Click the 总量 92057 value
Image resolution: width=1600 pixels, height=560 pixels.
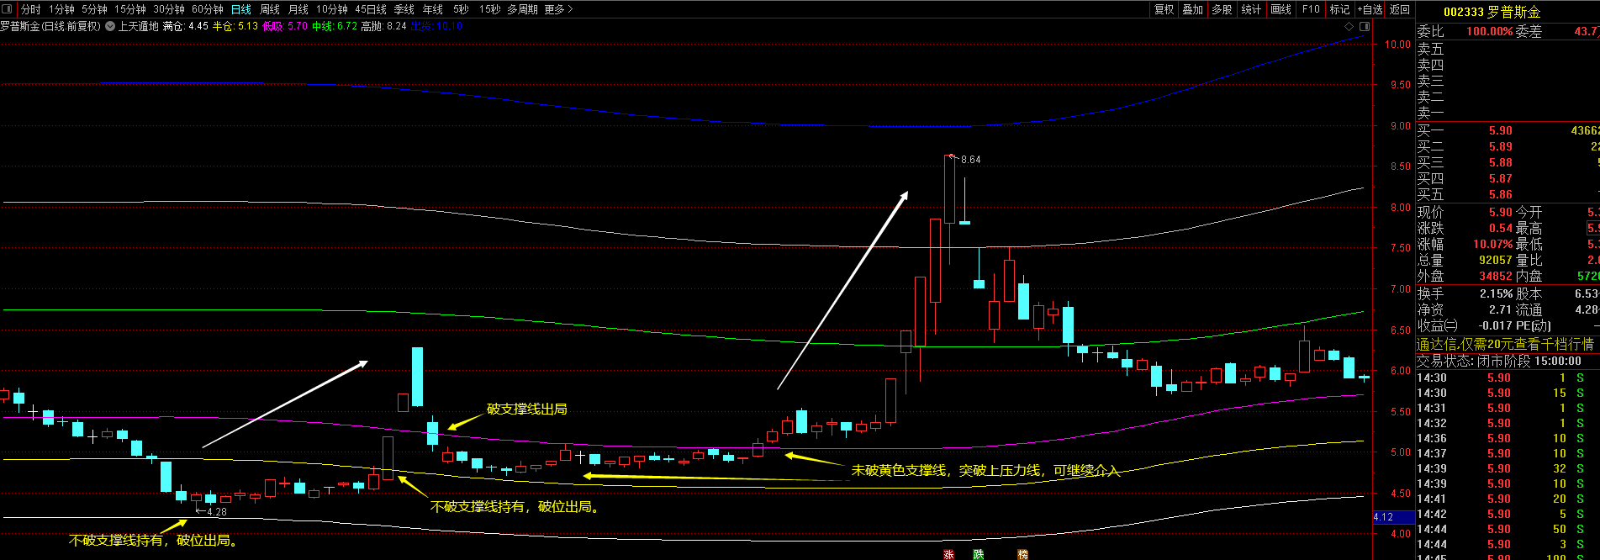(1496, 261)
